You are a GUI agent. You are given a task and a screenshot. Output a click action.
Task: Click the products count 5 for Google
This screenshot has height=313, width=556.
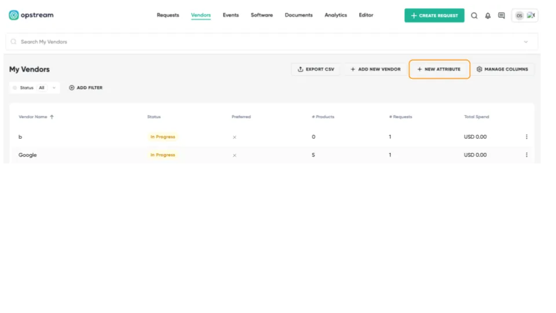(313, 155)
